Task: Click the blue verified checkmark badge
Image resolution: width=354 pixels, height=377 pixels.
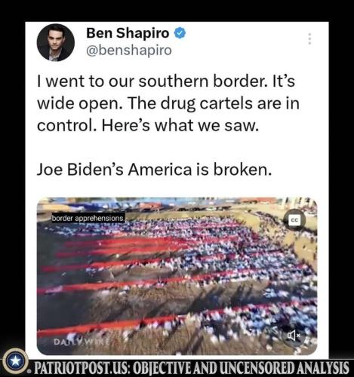Action: [x=180, y=33]
